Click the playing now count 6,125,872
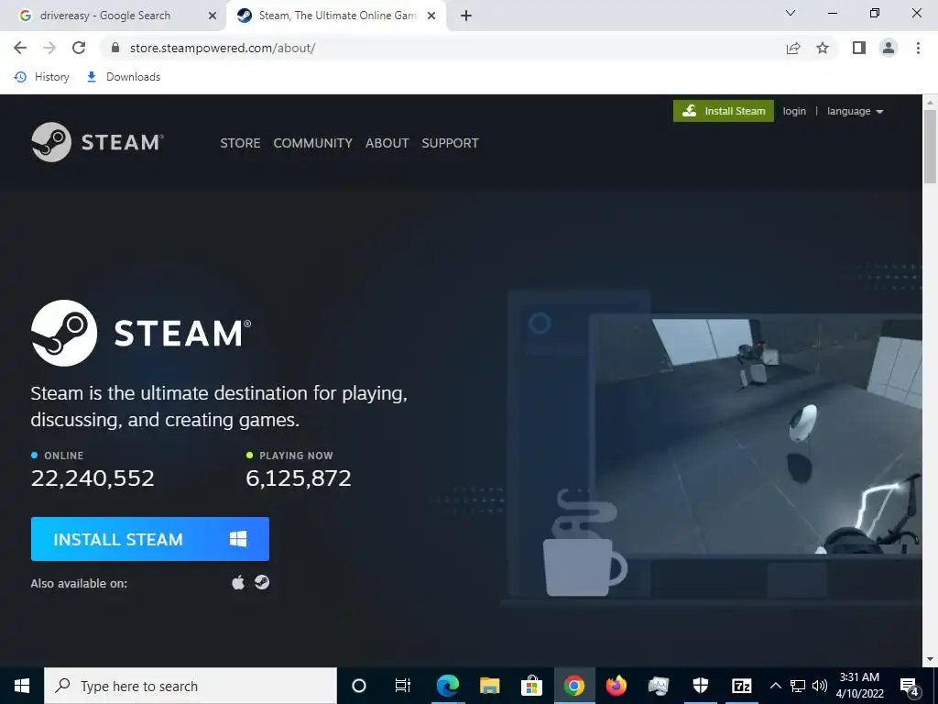This screenshot has width=938, height=704. (x=299, y=478)
